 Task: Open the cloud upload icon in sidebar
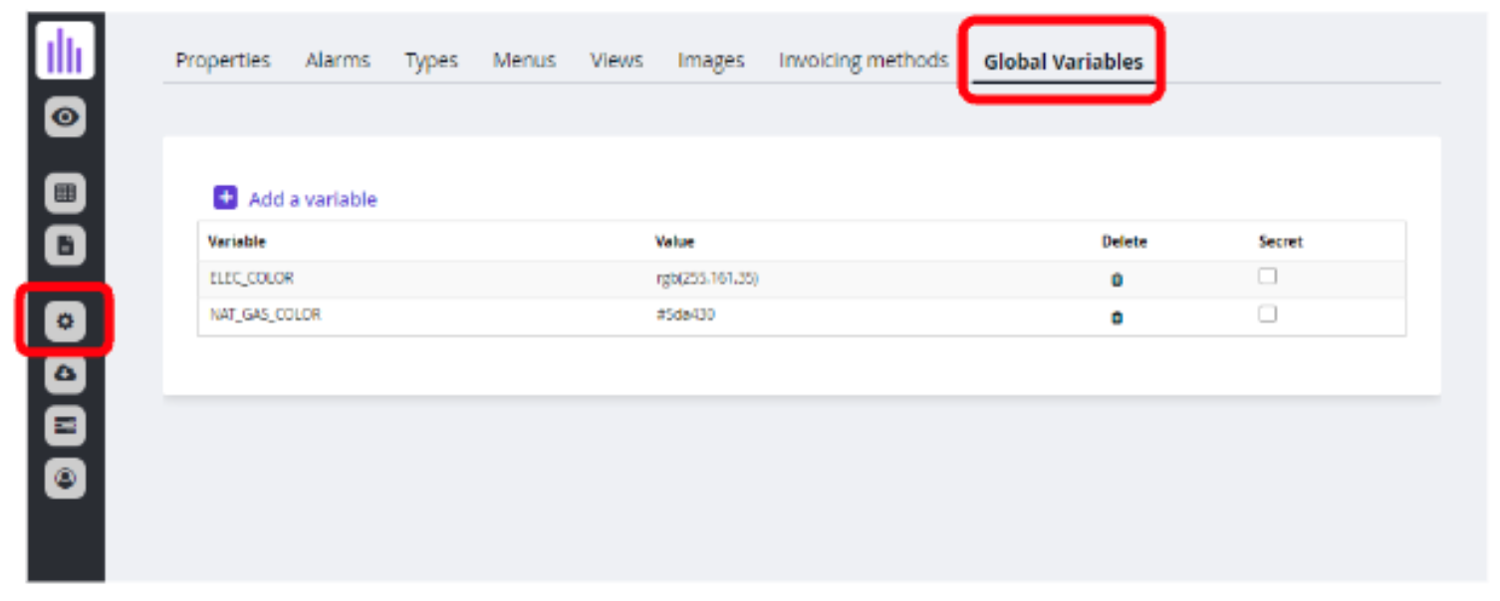pos(66,373)
